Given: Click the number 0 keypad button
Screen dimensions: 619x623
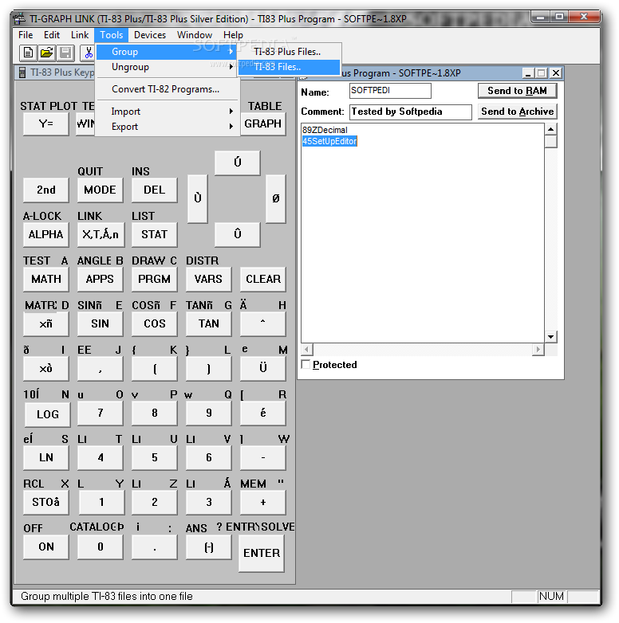Looking at the screenshot, I should [100, 547].
